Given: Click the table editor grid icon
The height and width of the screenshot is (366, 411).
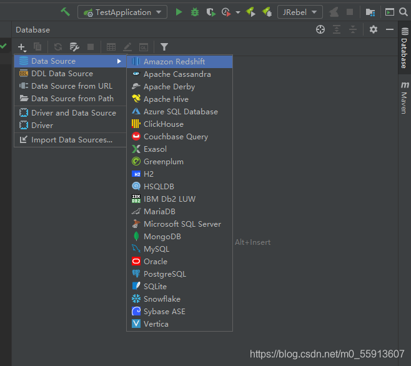Looking at the screenshot, I should [x=111, y=47].
